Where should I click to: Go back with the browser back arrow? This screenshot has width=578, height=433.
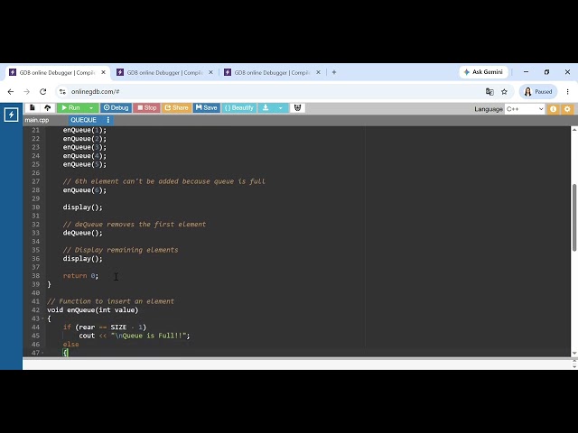11,92
